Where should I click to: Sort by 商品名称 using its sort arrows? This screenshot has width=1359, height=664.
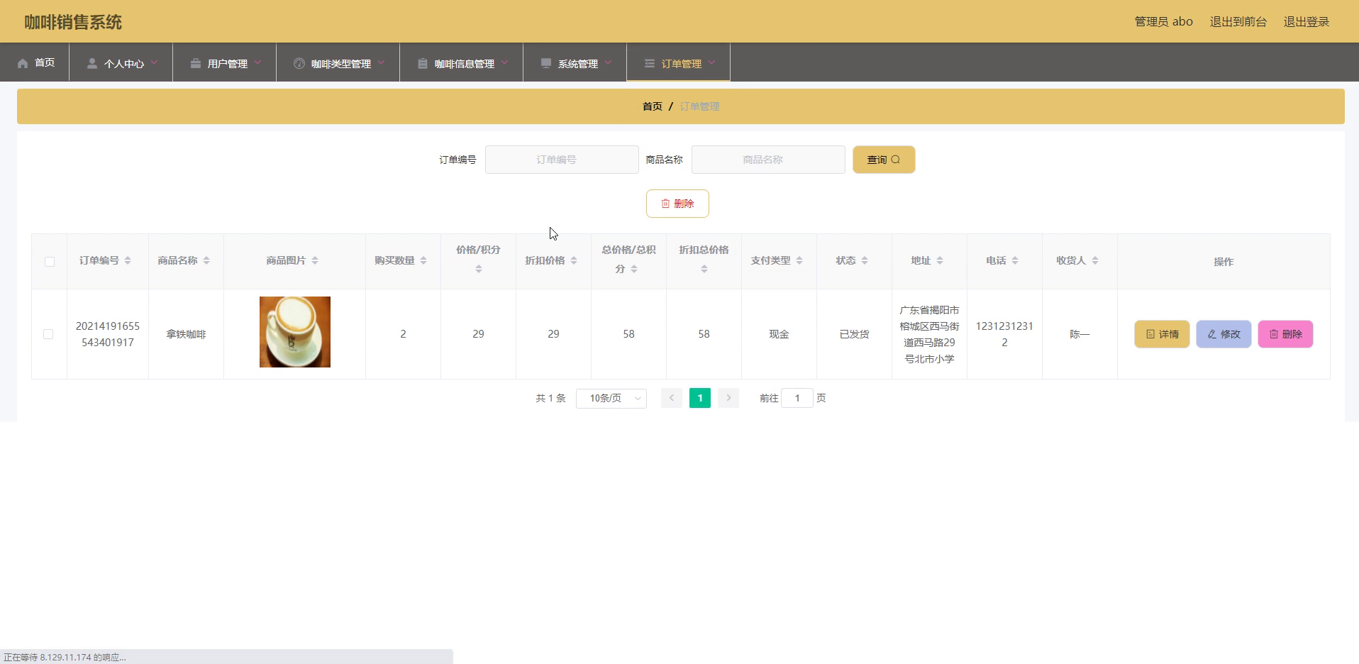click(206, 260)
